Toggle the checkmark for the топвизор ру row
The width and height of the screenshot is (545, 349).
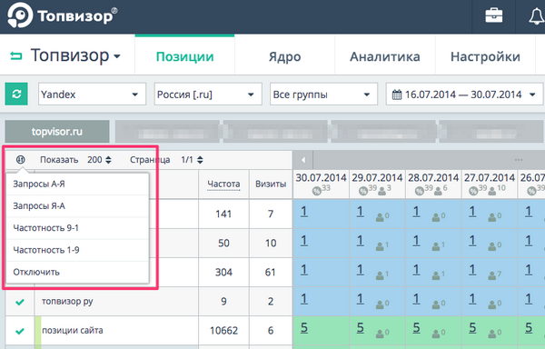pos(20,302)
